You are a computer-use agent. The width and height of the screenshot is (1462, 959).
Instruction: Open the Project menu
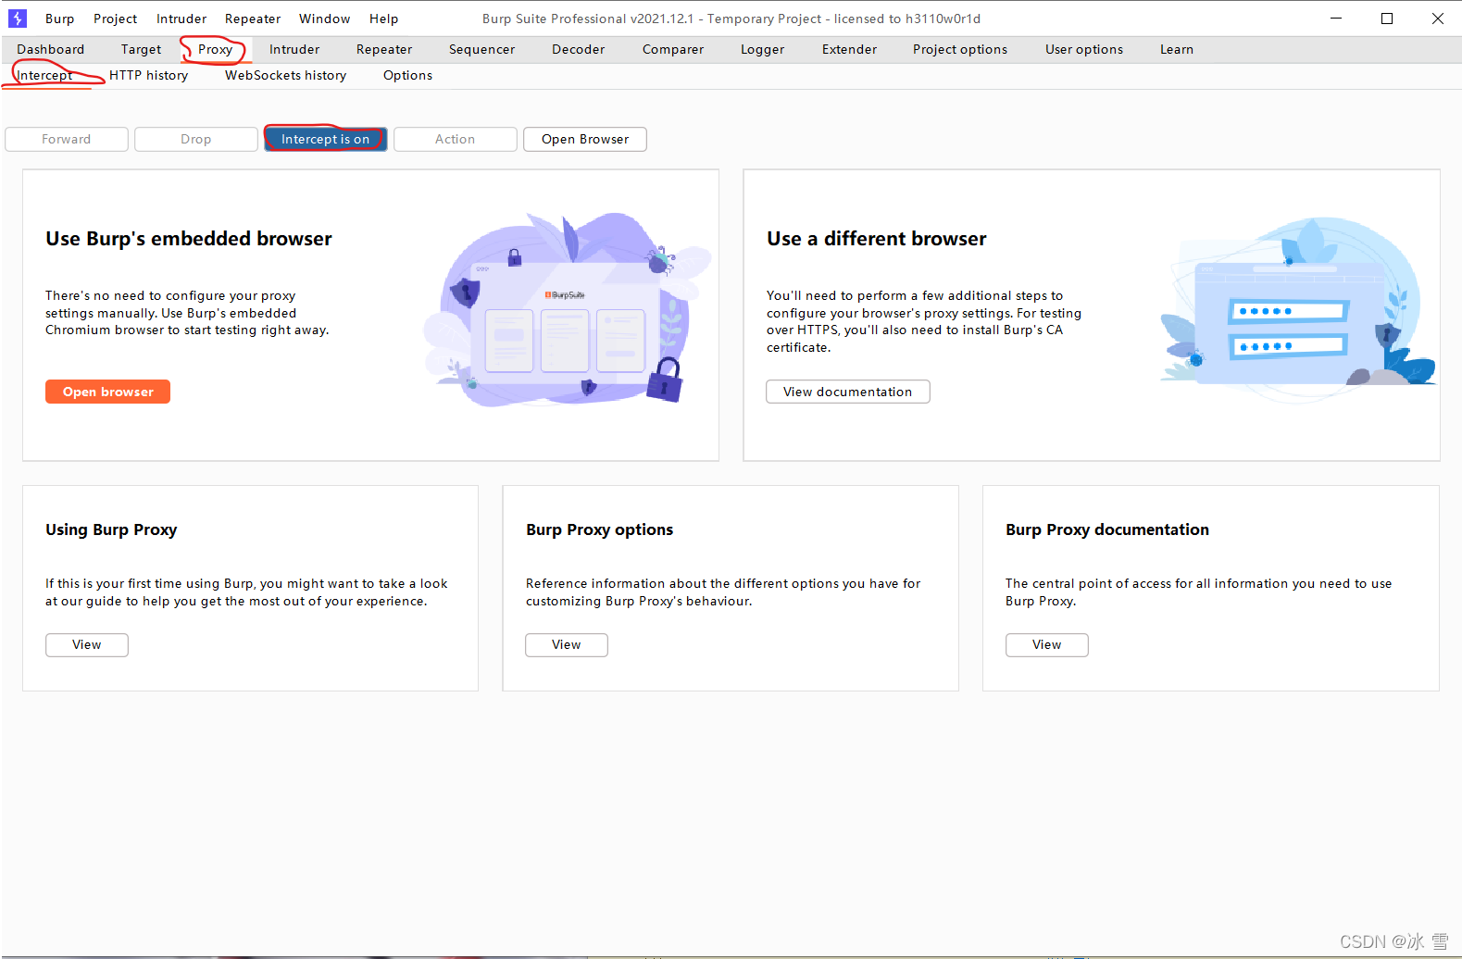[x=115, y=19]
